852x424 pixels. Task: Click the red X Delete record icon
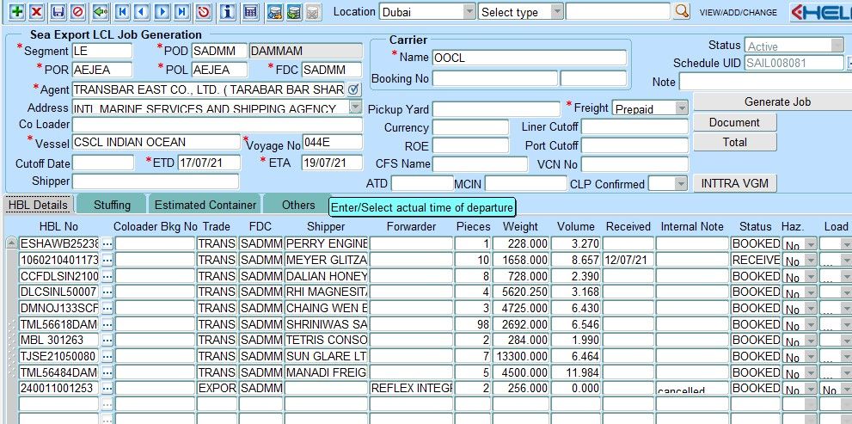coord(36,11)
